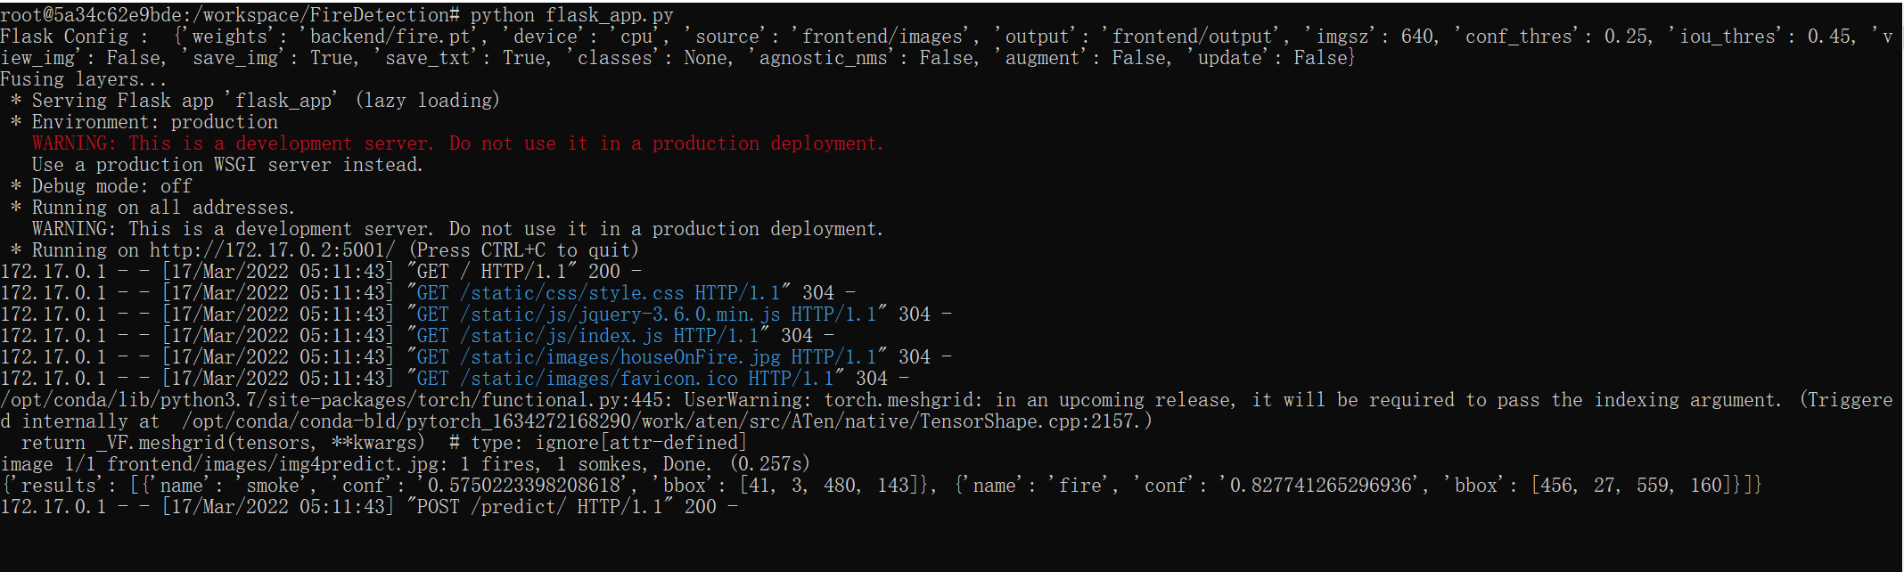Click the 'python flask_app.py' command text
This screenshot has height=572, width=1904.
pos(571,15)
